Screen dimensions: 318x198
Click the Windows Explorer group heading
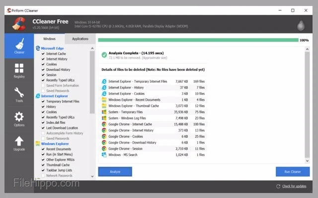click(x=55, y=144)
